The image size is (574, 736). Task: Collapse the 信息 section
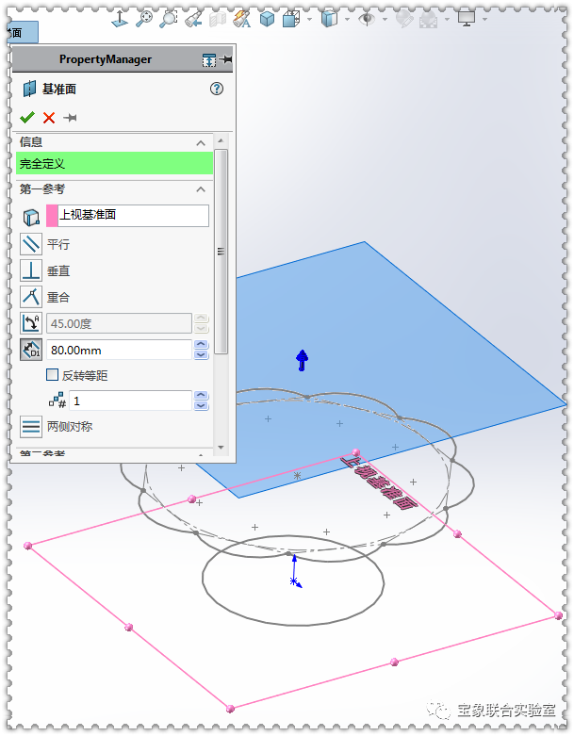click(200, 142)
